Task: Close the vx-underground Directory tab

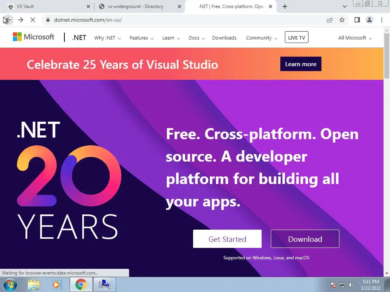Action: pos(179,7)
